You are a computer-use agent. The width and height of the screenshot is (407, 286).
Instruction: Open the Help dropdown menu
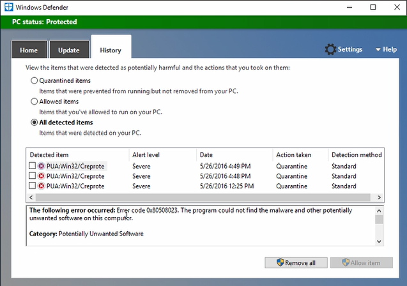coord(386,49)
